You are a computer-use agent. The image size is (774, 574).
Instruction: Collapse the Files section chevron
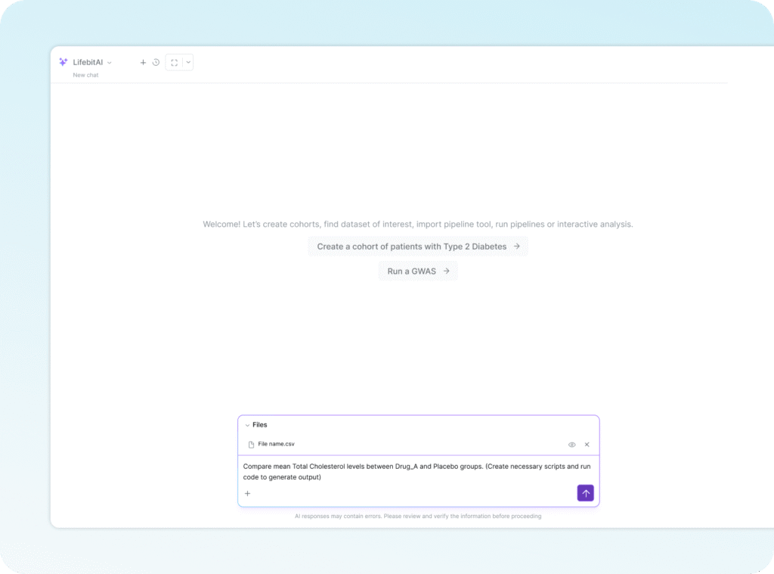(247, 424)
